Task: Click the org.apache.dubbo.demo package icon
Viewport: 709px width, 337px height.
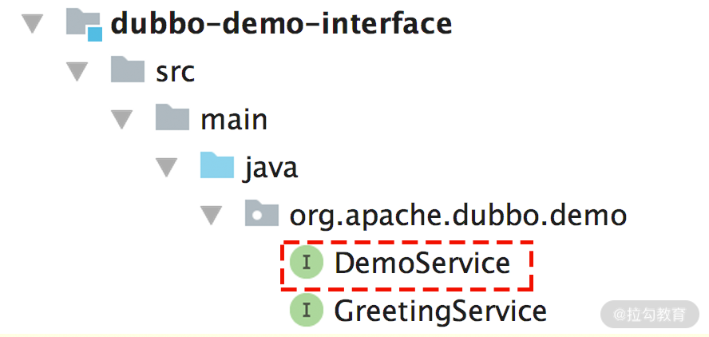Action: coord(262,215)
